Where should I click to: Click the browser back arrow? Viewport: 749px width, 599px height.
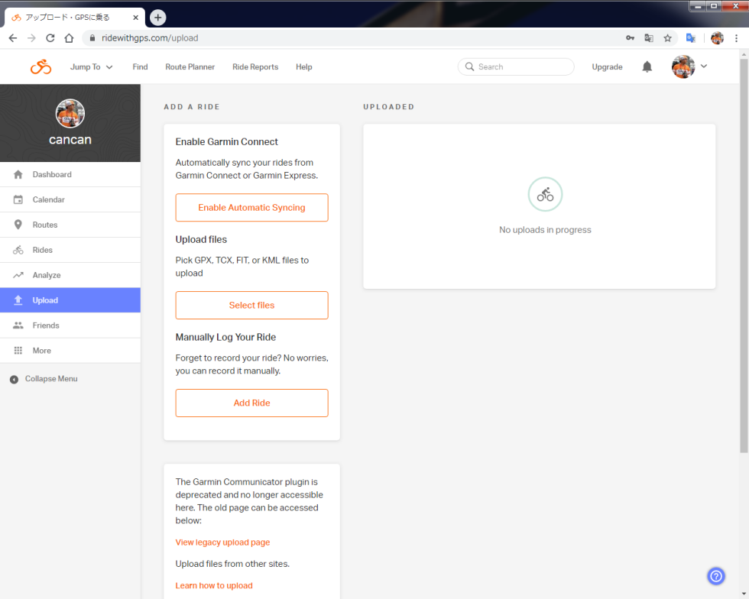13,38
